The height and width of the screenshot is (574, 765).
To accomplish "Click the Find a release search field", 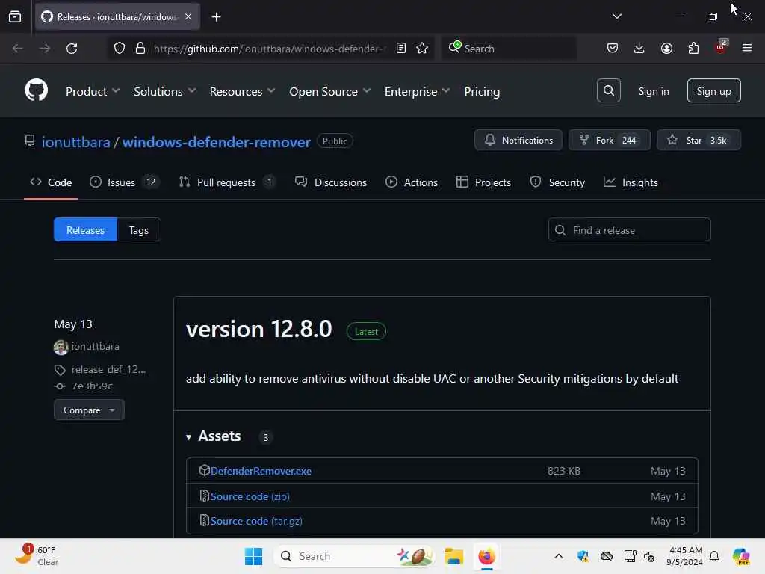I will pos(629,230).
